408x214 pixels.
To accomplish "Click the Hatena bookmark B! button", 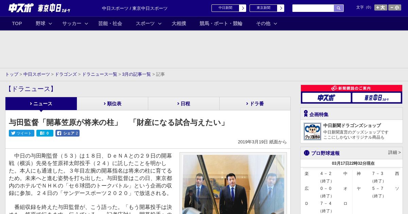I will pyautogui.click(x=45, y=133).
